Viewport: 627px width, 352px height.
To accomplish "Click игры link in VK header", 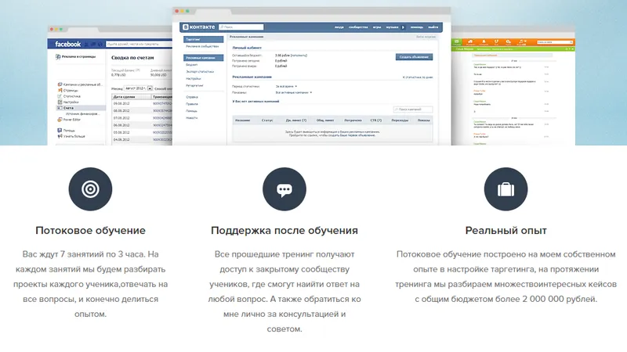I will [377, 27].
